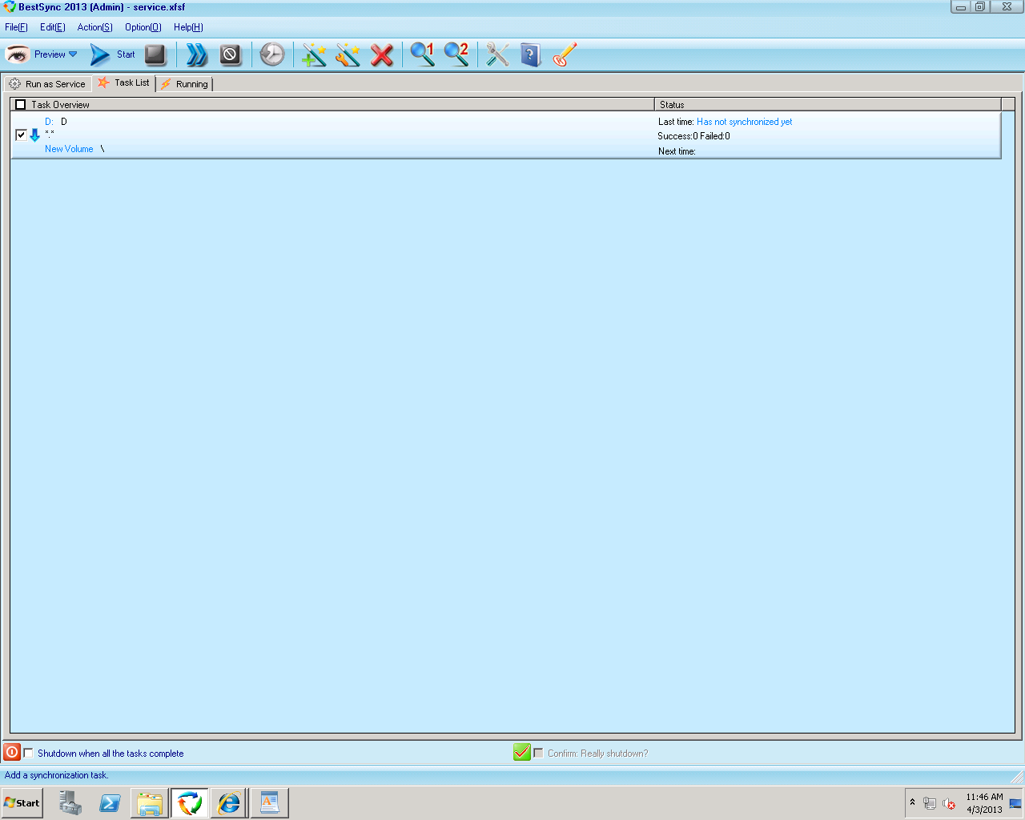Click the double-chevron start-all icon
Viewport: 1025px width, 820px height.
click(197, 54)
